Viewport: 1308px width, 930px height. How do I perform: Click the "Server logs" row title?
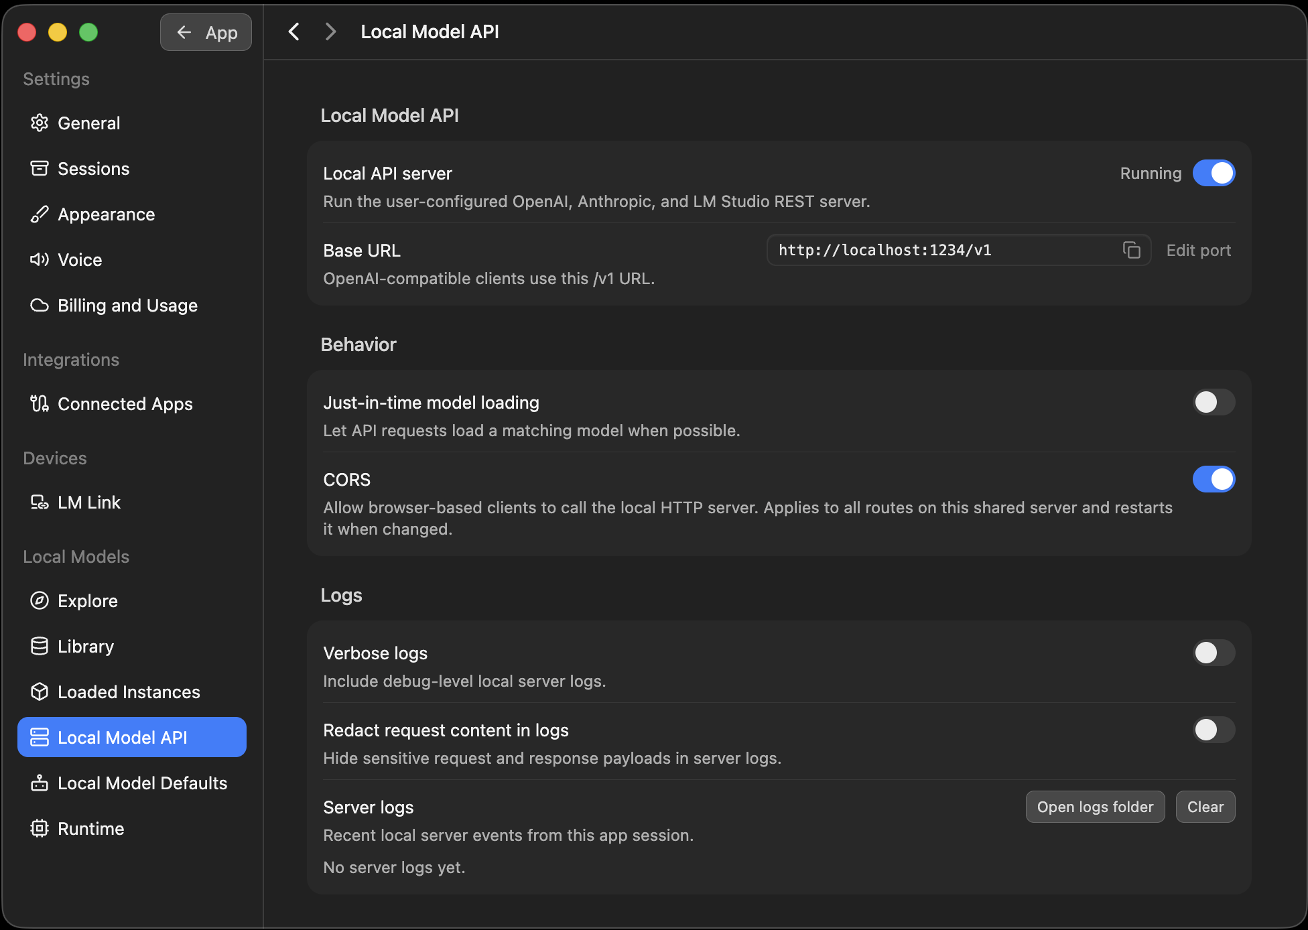(368, 807)
